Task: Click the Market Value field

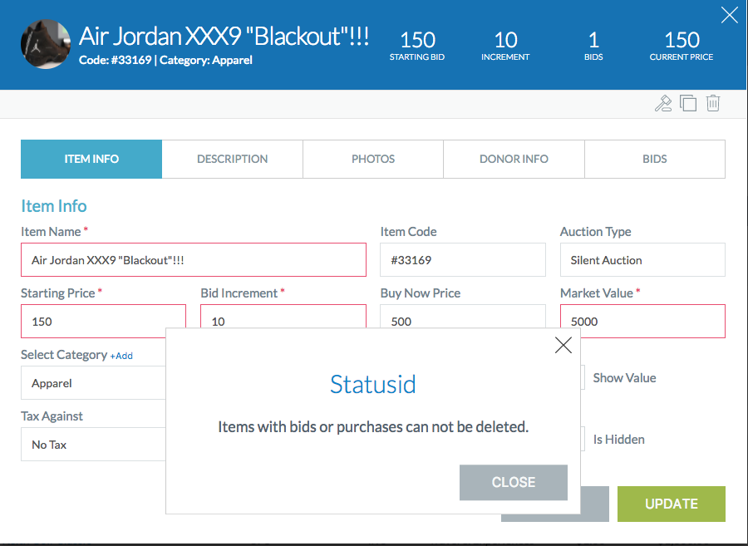Action: tap(642, 321)
